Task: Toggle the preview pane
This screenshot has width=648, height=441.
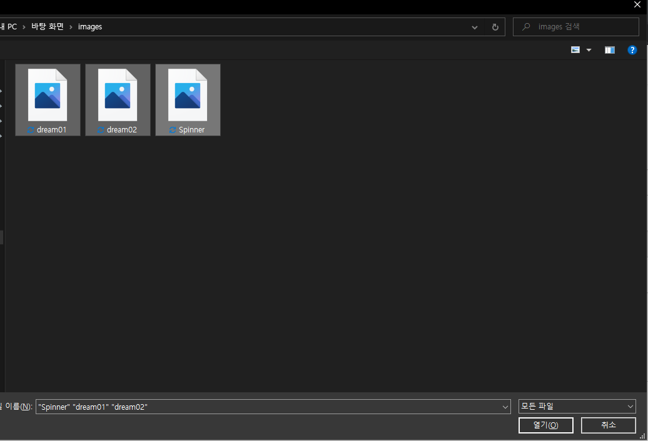Action: (610, 51)
